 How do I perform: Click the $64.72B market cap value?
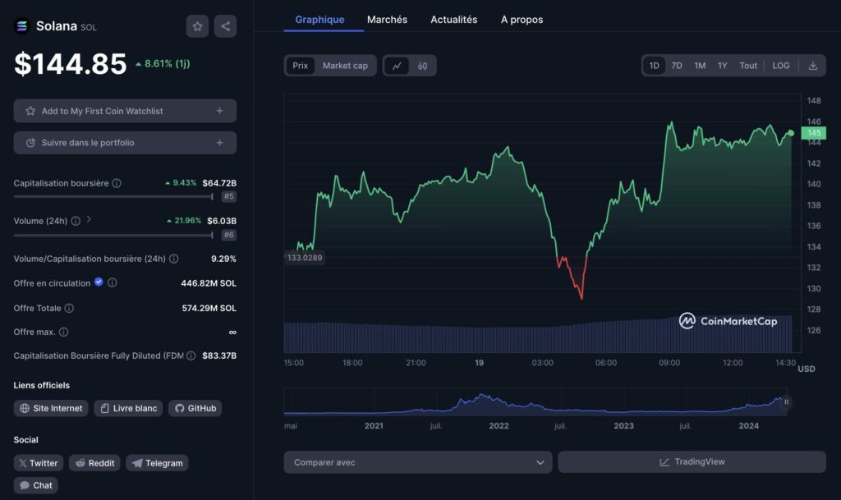click(219, 183)
